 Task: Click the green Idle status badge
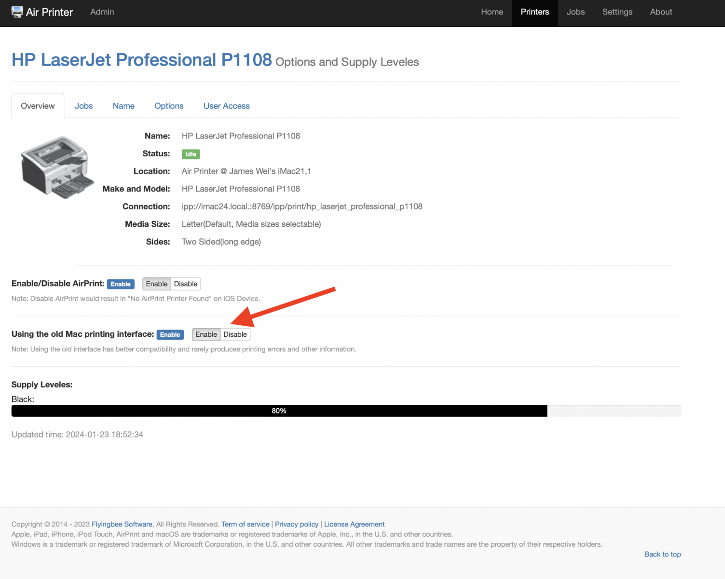point(191,154)
